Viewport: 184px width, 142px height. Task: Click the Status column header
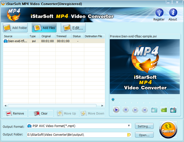(x=78, y=36)
